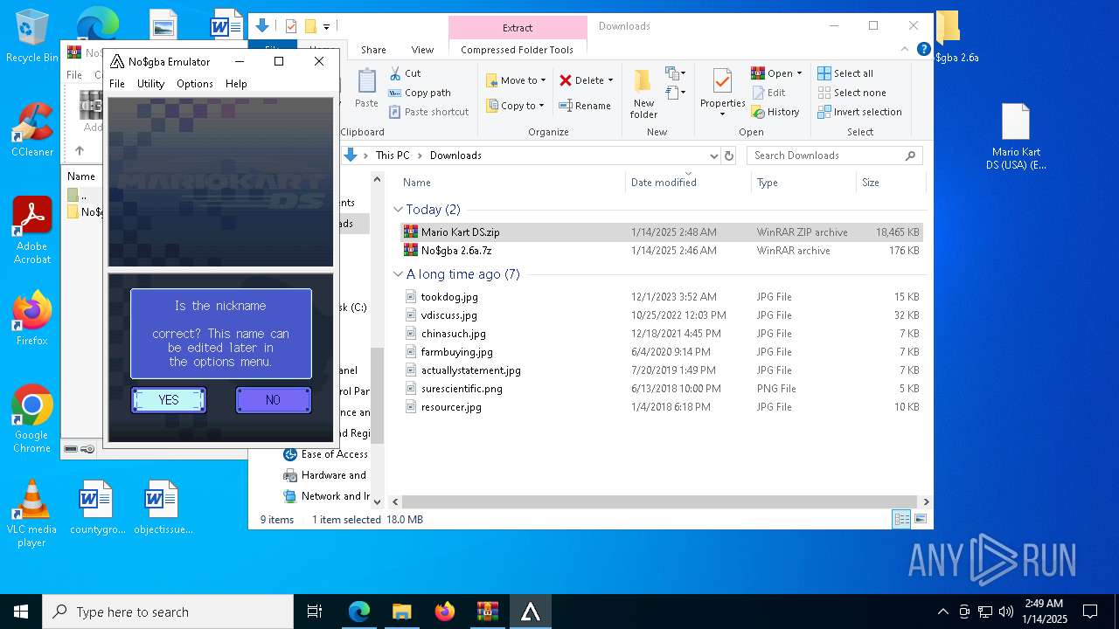This screenshot has width=1119, height=629.
Task: Confirm nickname with YES button
Action: click(169, 400)
